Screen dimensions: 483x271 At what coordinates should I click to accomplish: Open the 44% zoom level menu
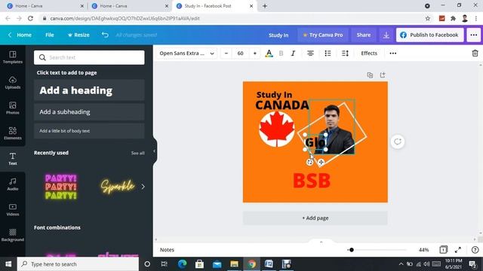click(x=423, y=250)
